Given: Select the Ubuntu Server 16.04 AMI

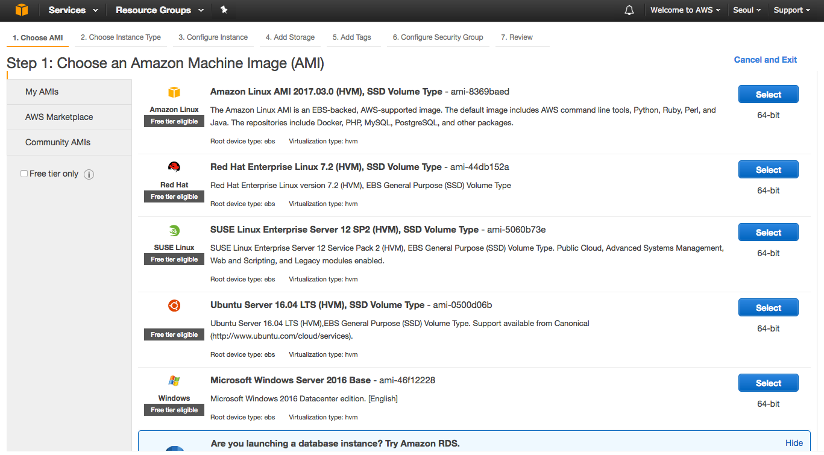Looking at the screenshot, I should [769, 307].
